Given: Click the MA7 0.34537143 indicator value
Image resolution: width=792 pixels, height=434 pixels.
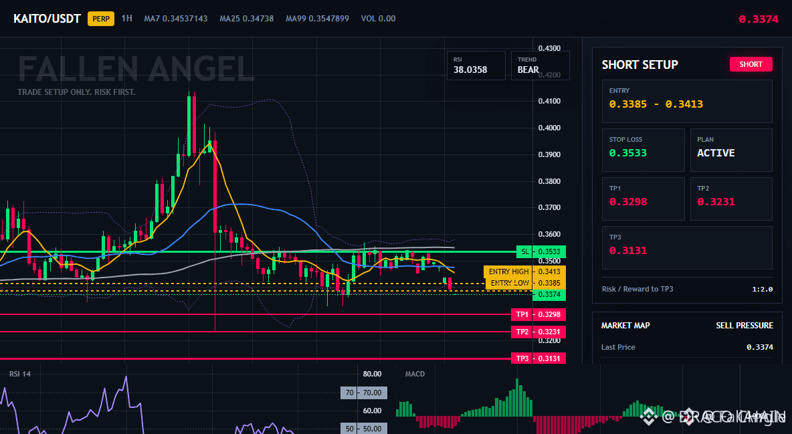Looking at the screenshot, I should tap(176, 18).
